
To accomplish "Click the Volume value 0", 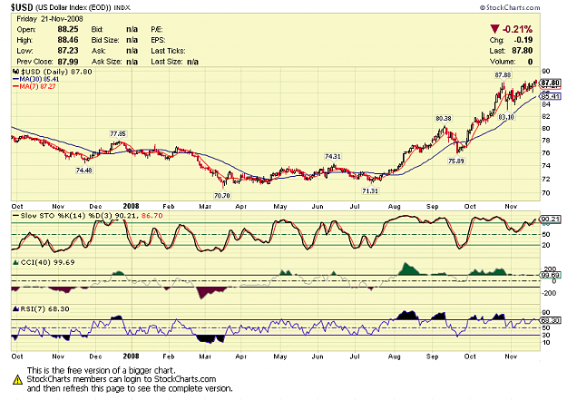I will 530,62.
